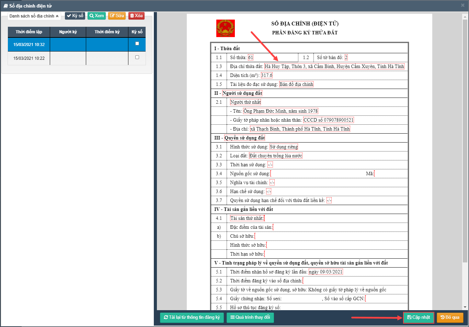The width and height of the screenshot is (469, 327).
Task: Click the Xem magnifier button
Action: [x=96, y=16]
